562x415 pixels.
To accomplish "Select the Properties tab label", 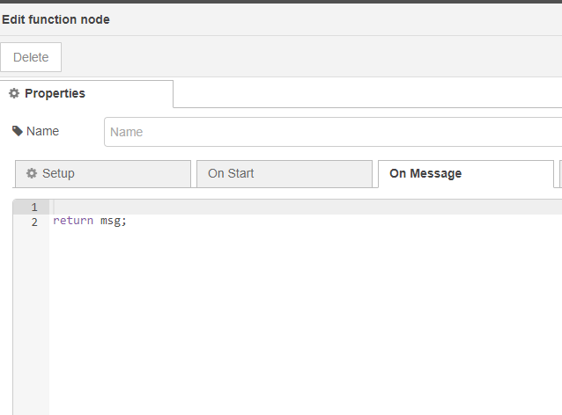I will (55, 93).
